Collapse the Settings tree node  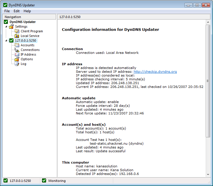(x=6, y=26)
